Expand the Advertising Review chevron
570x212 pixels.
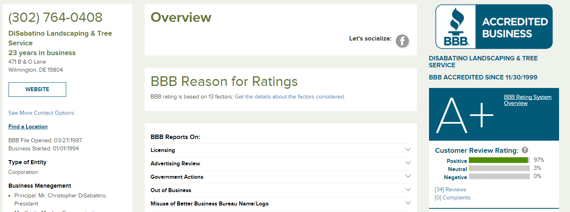tap(408, 163)
